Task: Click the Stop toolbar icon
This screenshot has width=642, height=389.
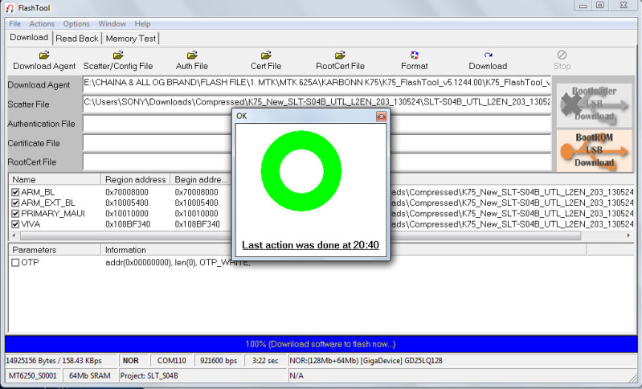Action: pos(562,55)
